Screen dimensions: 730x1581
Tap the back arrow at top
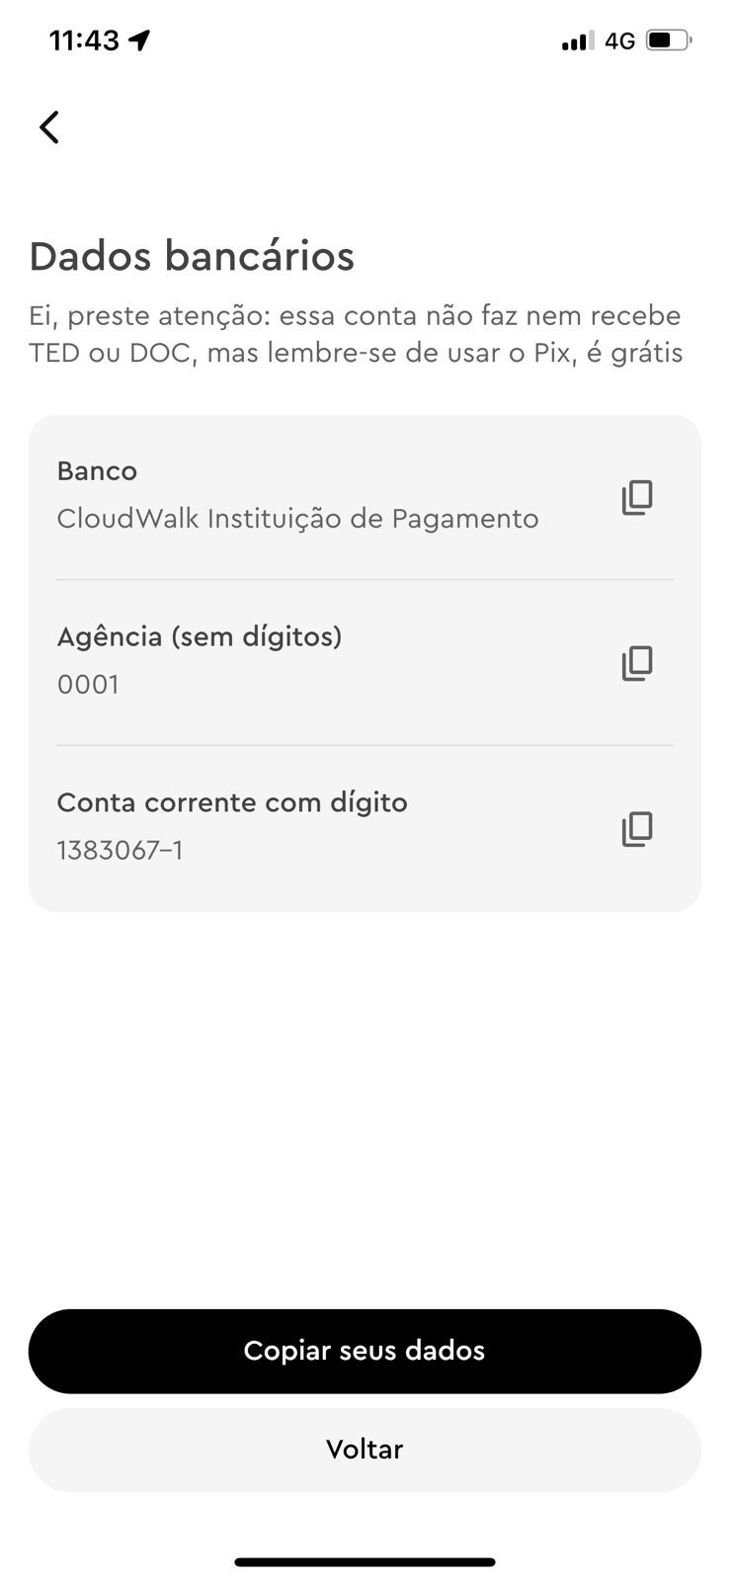coord(49,126)
